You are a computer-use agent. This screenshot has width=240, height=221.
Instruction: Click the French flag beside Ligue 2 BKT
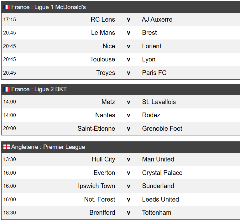click(7, 89)
